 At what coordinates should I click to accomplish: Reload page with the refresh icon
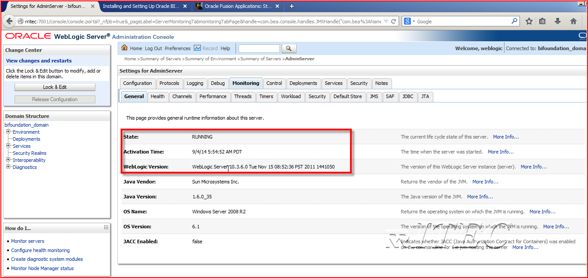pyautogui.click(x=394, y=21)
